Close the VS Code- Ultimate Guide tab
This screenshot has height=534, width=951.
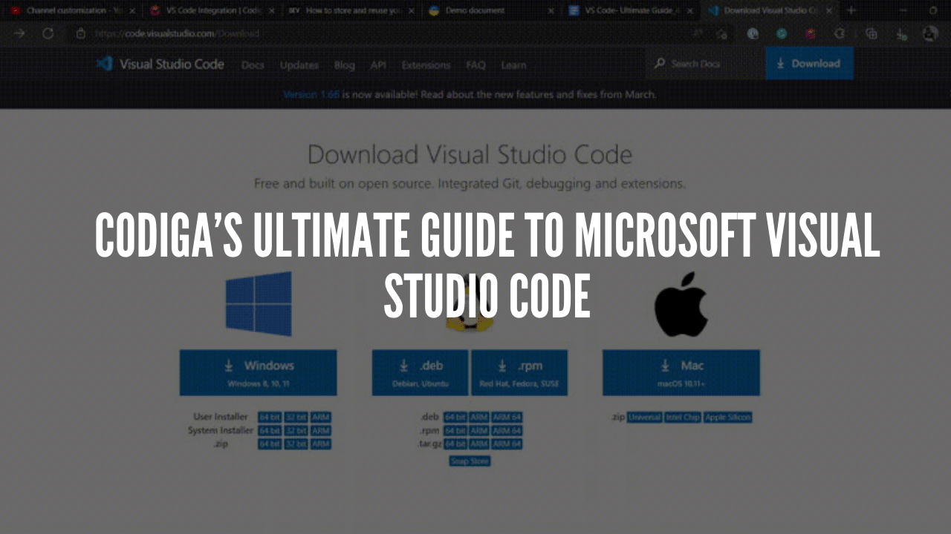(x=689, y=10)
